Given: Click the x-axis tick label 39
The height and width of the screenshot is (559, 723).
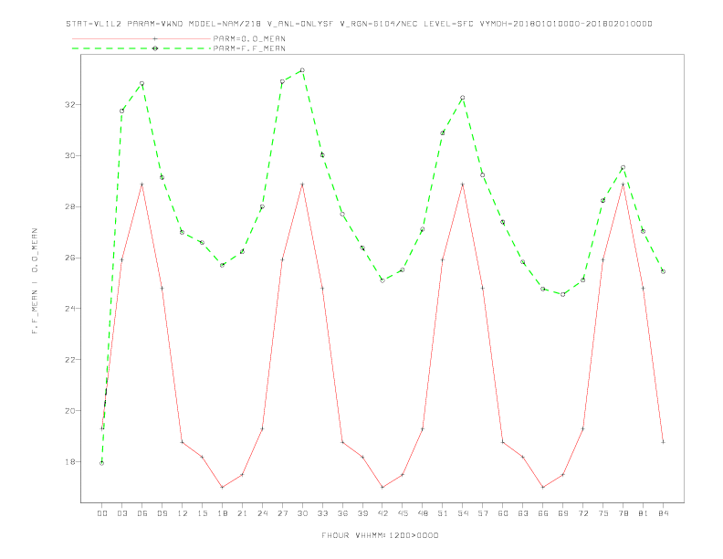Looking at the screenshot, I should click(362, 513).
